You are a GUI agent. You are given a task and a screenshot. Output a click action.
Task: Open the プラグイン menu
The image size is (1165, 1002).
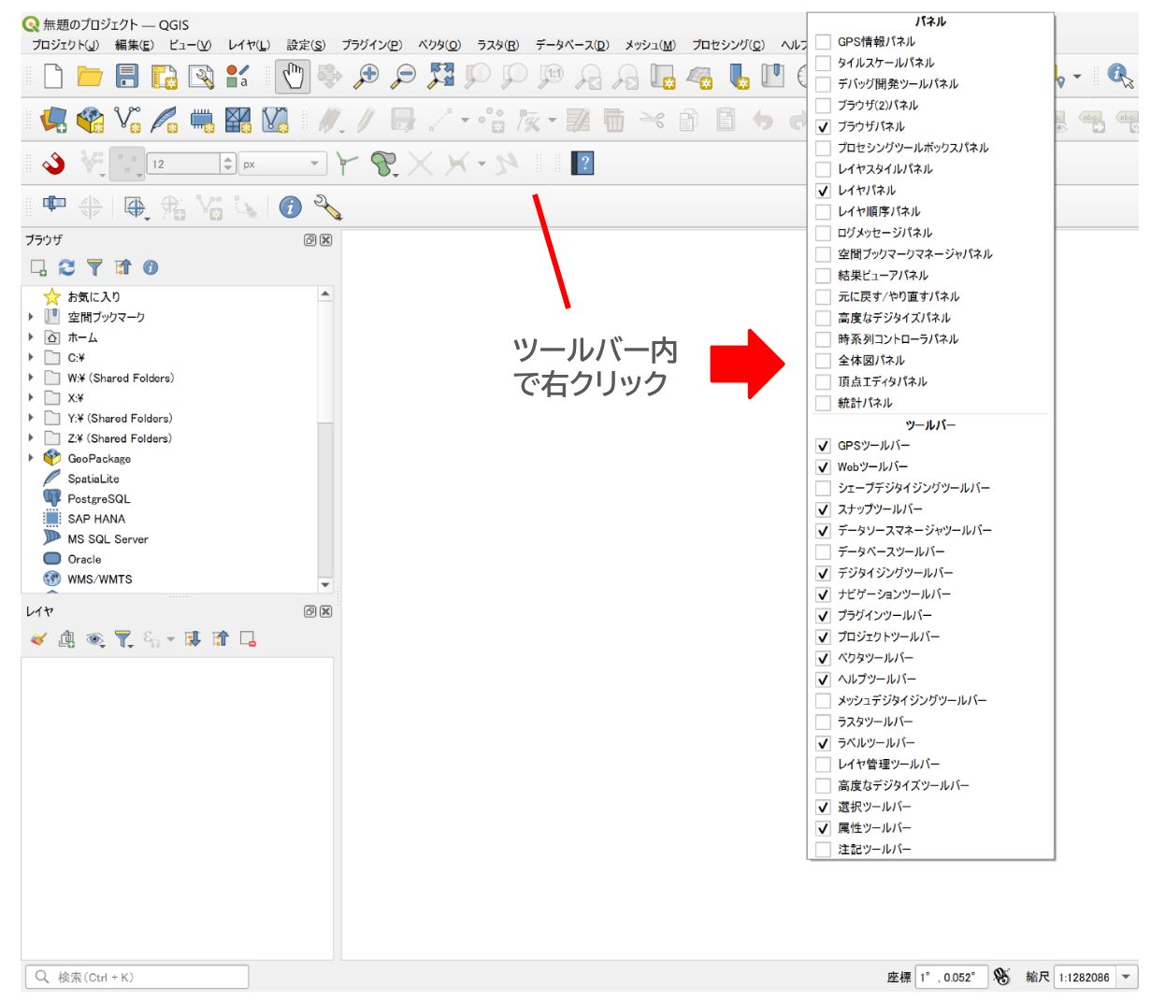click(371, 45)
